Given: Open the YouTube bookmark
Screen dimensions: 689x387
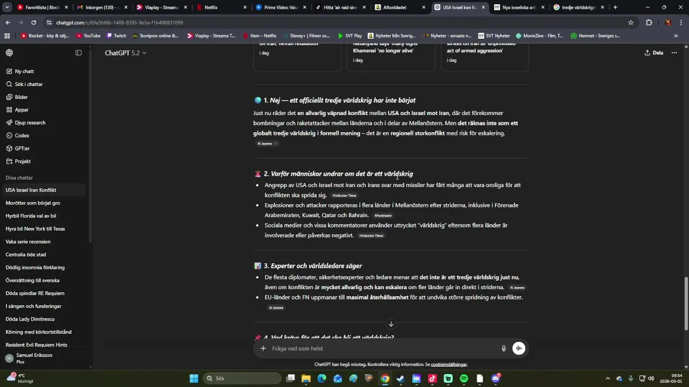Looking at the screenshot, I should tap(88, 36).
